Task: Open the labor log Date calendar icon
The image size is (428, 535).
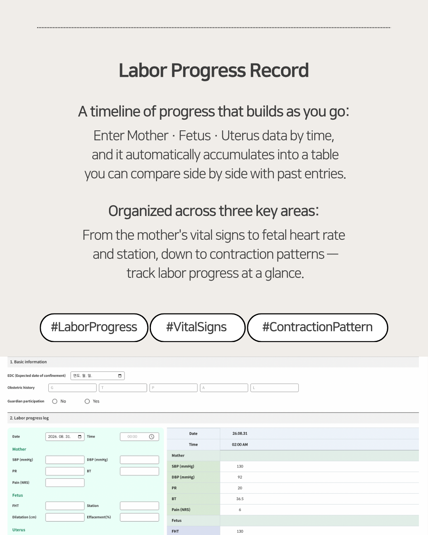Action: (x=80, y=437)
